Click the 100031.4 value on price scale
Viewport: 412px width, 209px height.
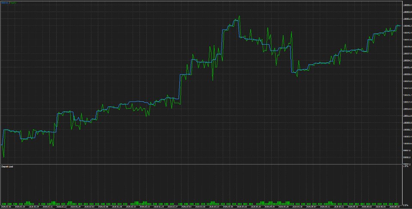coord(407,67)
